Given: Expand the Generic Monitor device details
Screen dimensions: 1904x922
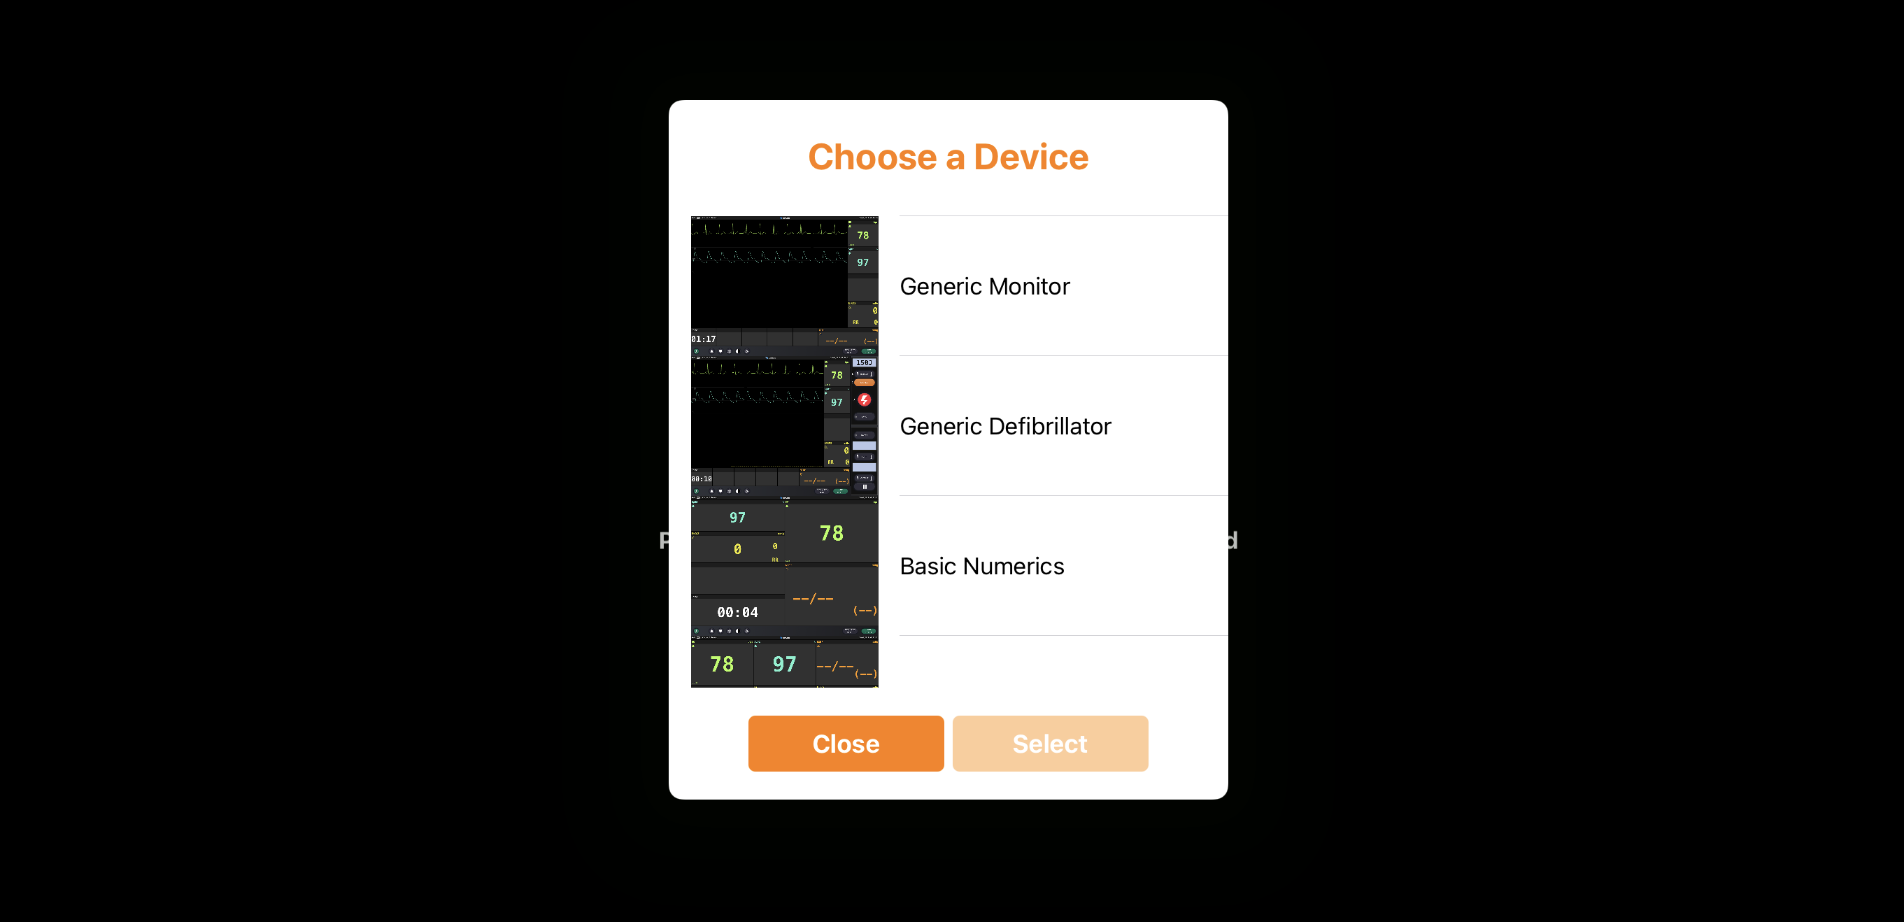Looking at the screenshot, I should click(1054, 285).
